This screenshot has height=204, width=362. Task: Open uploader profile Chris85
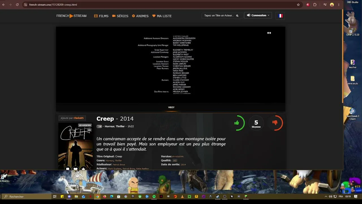[x=79, y=118]
